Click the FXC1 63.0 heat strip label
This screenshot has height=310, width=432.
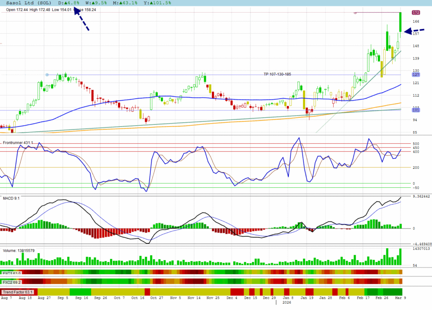[x=11, y=273]
